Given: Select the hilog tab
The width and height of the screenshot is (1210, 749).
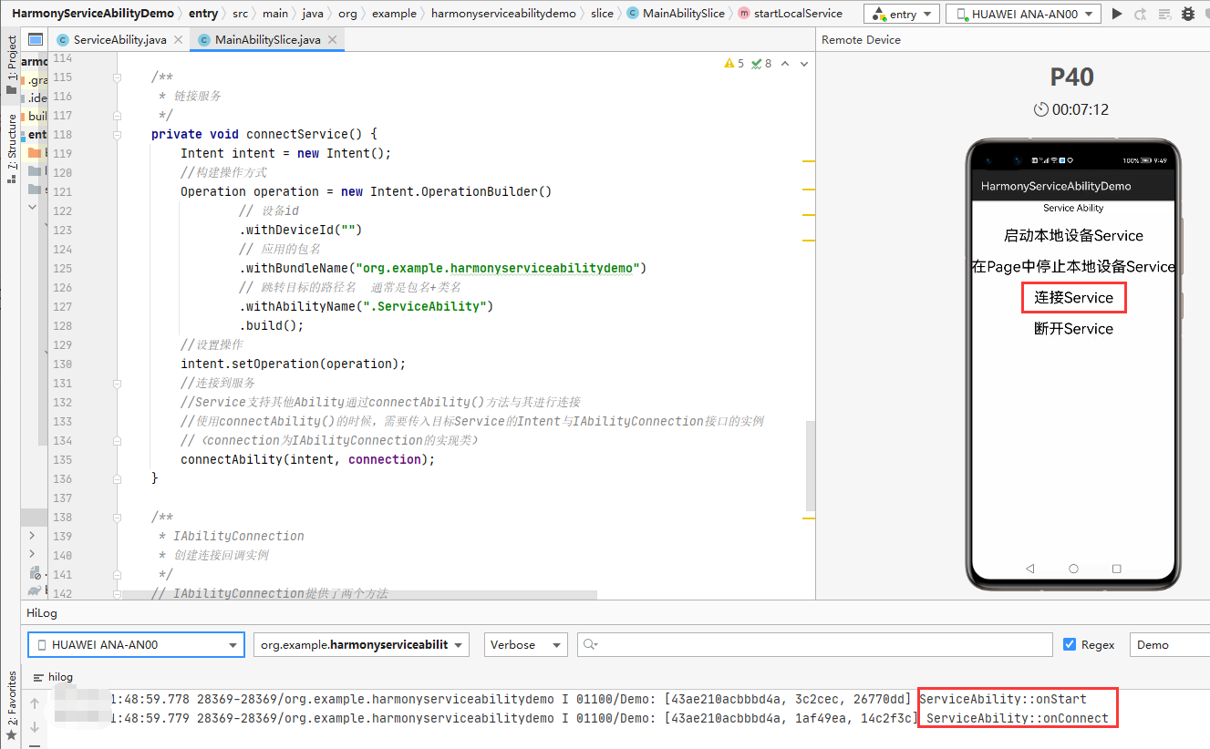Looking at the screenshot, I should pyautogui.click(x=52, y=677).
